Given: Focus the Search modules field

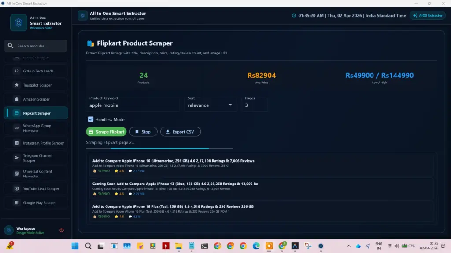Looking at the screenshot, I should point(36,46).
